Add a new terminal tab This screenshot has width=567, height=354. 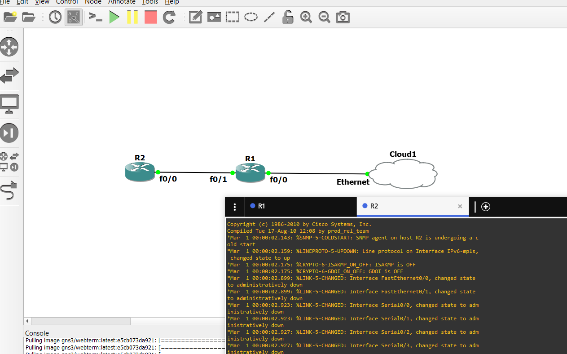[x=486, y=207]
